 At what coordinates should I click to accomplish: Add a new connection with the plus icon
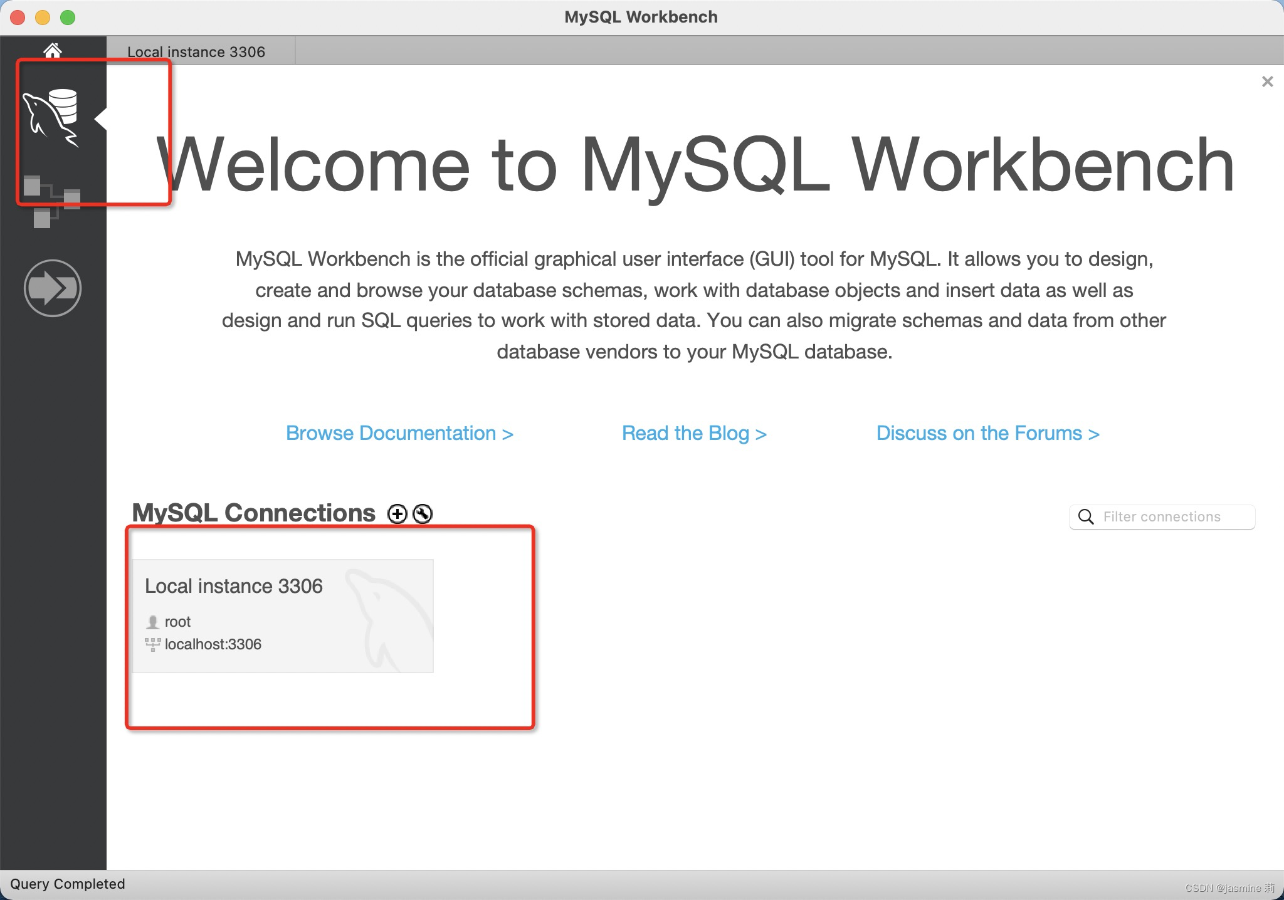tap(397, 513)
